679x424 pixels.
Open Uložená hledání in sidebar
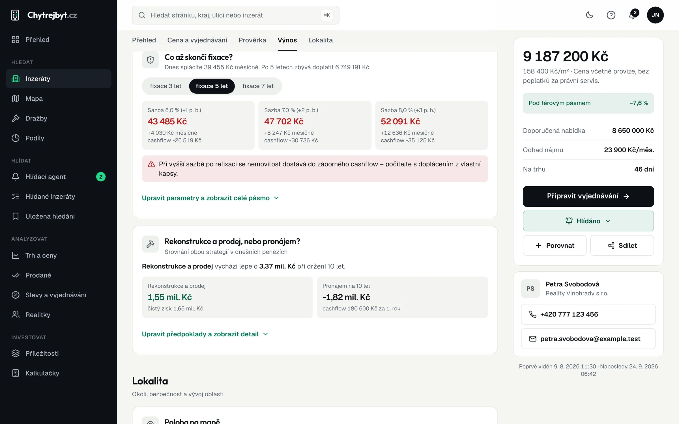tap(59, 216)
